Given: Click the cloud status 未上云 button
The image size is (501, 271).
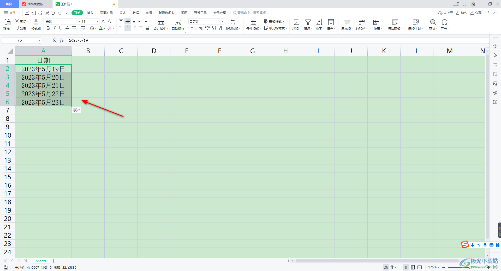Looking at the screenshot, I should (446, 13).
